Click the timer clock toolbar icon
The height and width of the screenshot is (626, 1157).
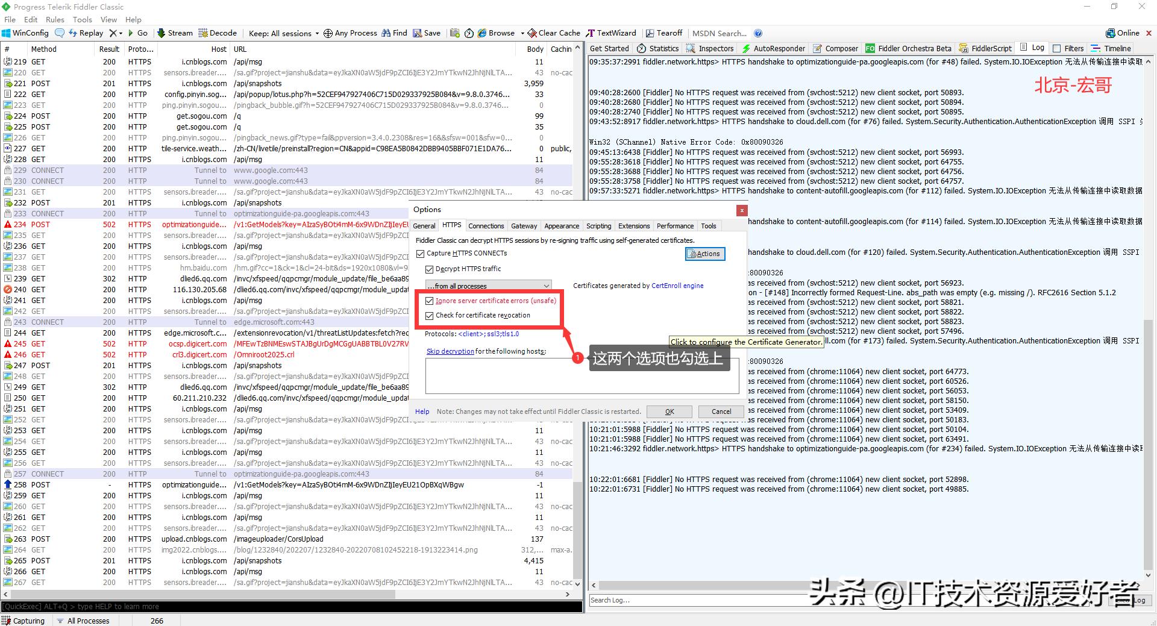pos(469,33)
